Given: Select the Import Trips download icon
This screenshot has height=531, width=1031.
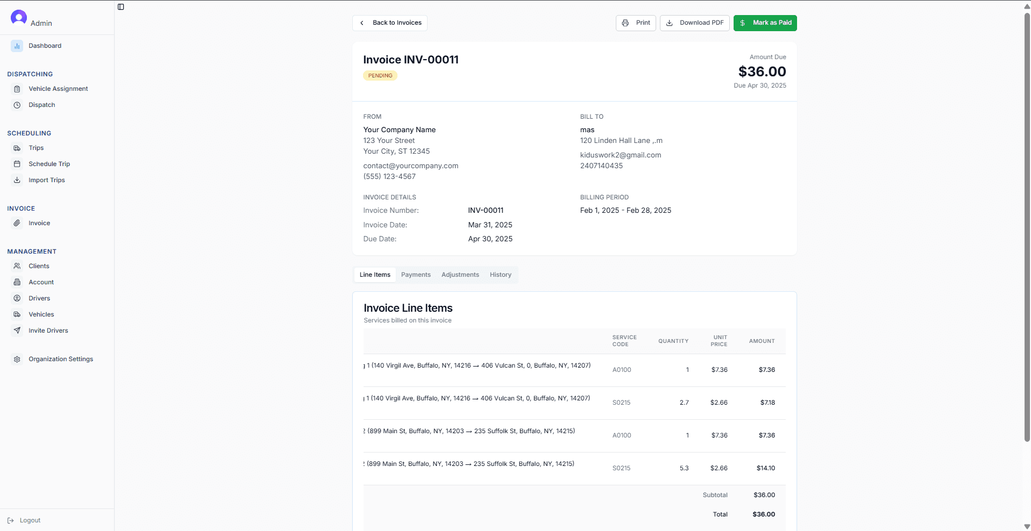Looking at the screenshot, I should click(x=17, y=180).
